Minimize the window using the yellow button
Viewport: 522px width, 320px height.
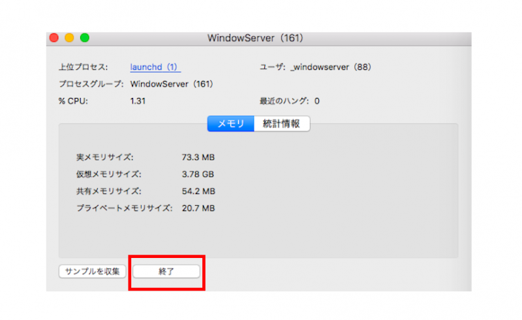point(69,38)
